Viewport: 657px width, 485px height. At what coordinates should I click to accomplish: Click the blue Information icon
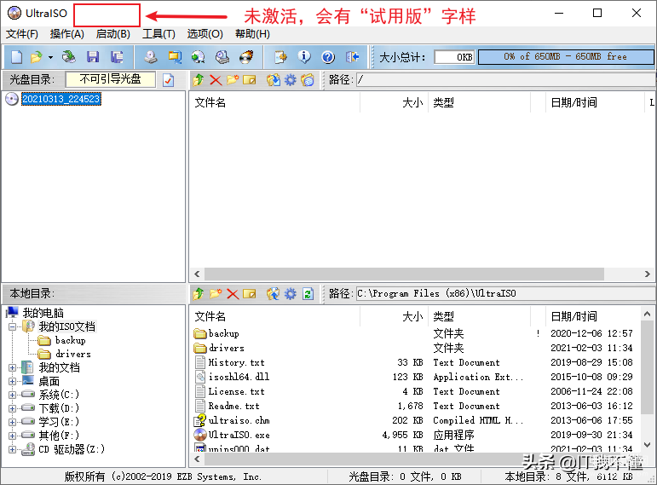tap(304, 56)
